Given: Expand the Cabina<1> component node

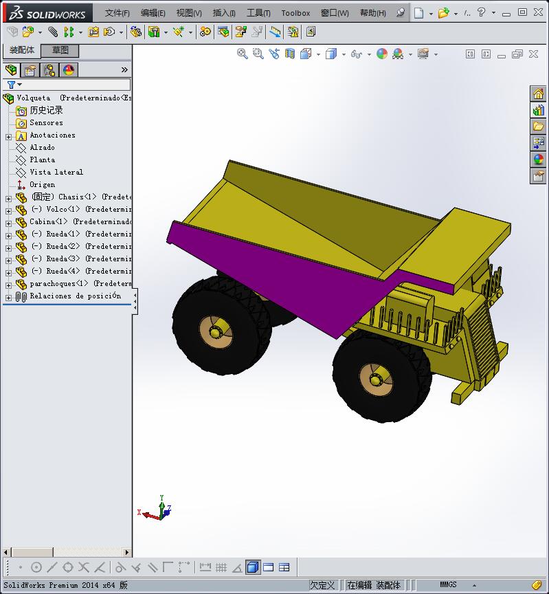Looking at the screenshot, I should pos(8,223).
